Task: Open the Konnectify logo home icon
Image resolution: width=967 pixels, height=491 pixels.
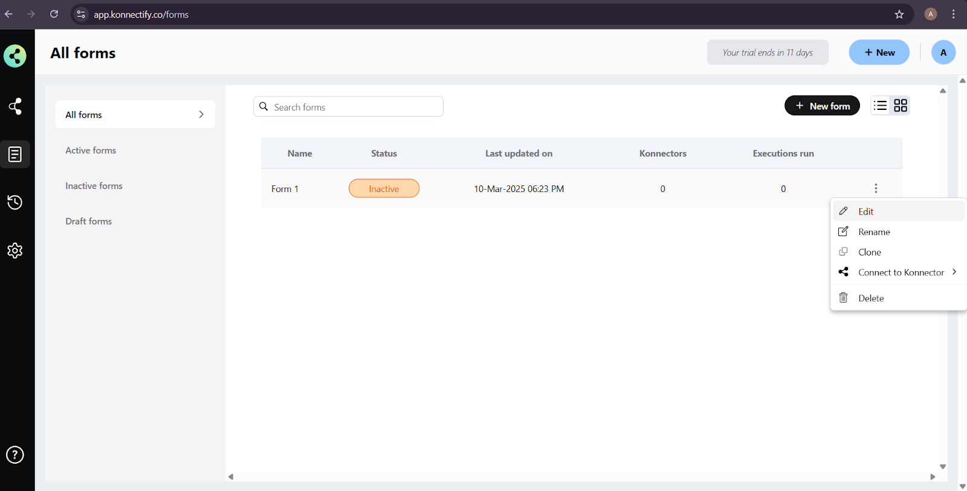Action: point(15,56)
